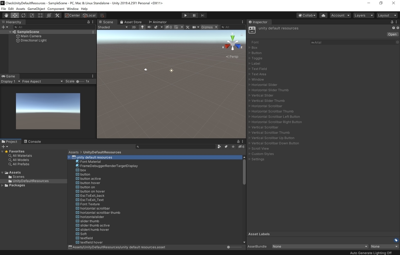Toggle grid snapping icon in toolbar
The width and height of the screenshot is (400, 255).
tap(102, 15)
